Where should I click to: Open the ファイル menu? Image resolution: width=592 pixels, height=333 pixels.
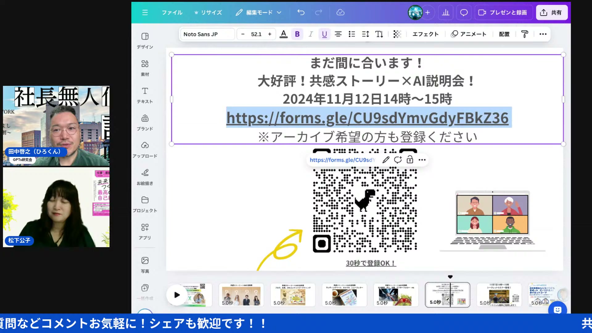[x=172, y=12]
